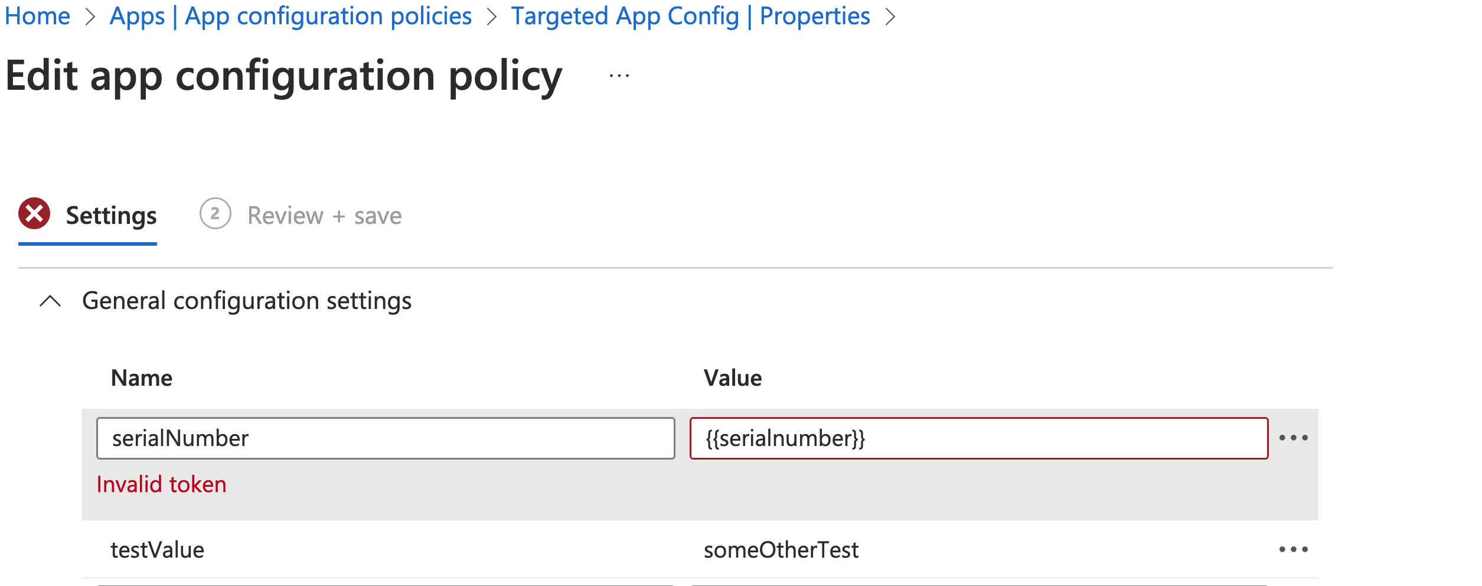This screenshot has height=586, width=1482.
Task: Click the Invalid token error message
Action: point(161,484)
